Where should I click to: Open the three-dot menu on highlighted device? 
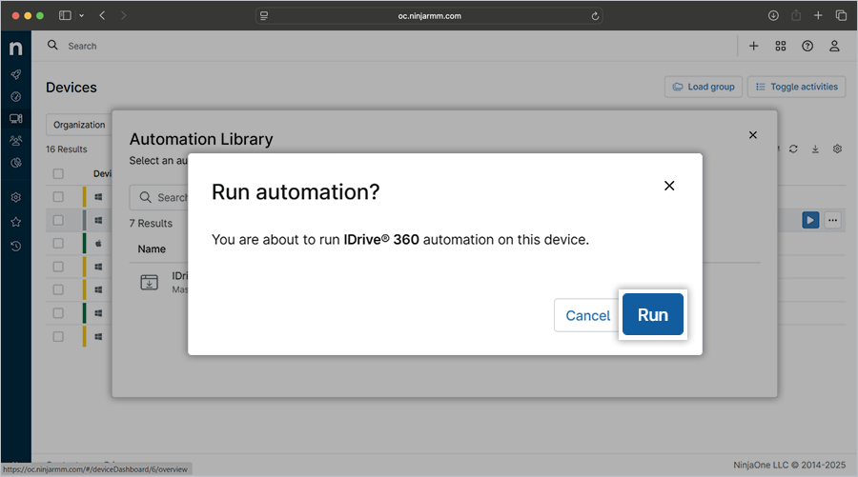click(x=833, y=220)
